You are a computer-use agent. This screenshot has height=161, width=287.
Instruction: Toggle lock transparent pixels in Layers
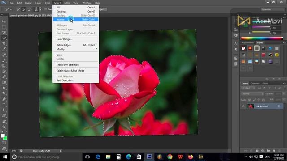249,100
